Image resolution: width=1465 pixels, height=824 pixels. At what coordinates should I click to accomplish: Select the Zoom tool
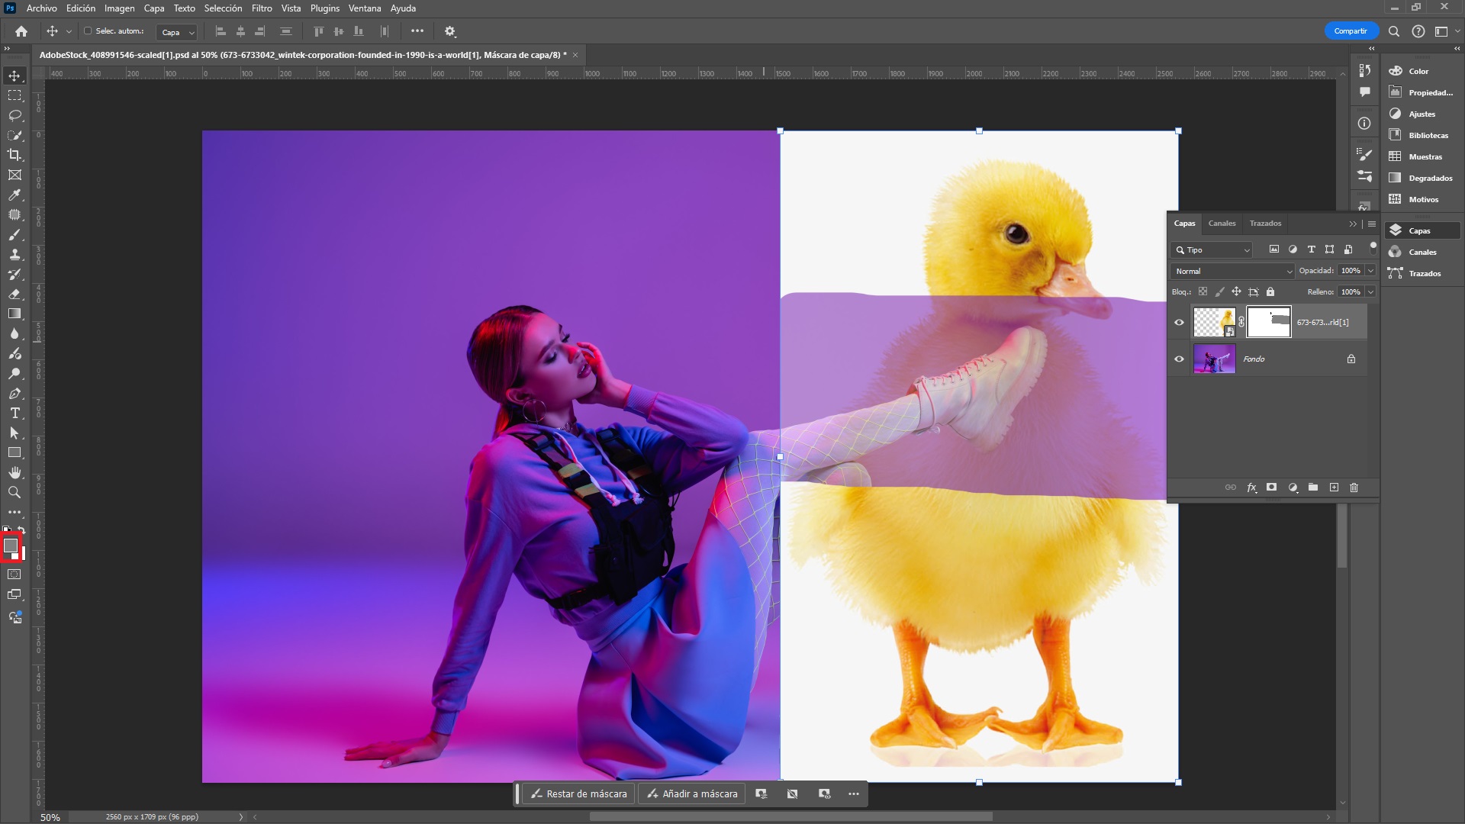(x=14, y=492)
